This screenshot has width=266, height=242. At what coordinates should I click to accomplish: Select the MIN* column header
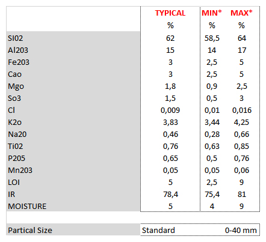(212, 13)
